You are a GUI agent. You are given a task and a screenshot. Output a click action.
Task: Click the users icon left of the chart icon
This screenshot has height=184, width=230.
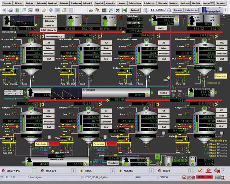tap(97, 10)
